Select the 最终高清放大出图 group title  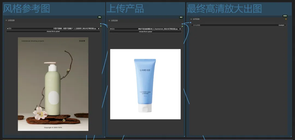click(x=224, y=9)
